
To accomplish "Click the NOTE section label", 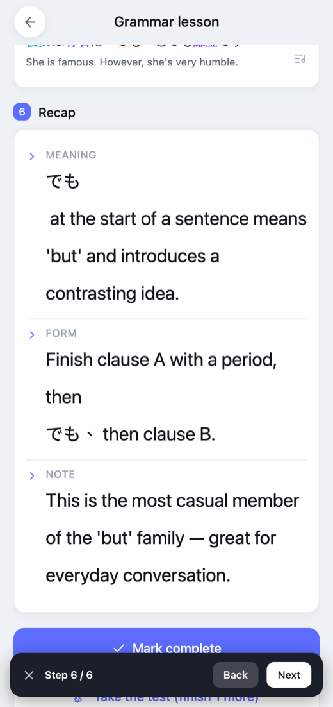I will click(x=60, y=474).
